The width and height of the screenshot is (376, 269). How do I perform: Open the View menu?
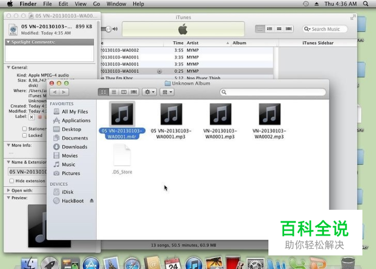tap(80, 4)
